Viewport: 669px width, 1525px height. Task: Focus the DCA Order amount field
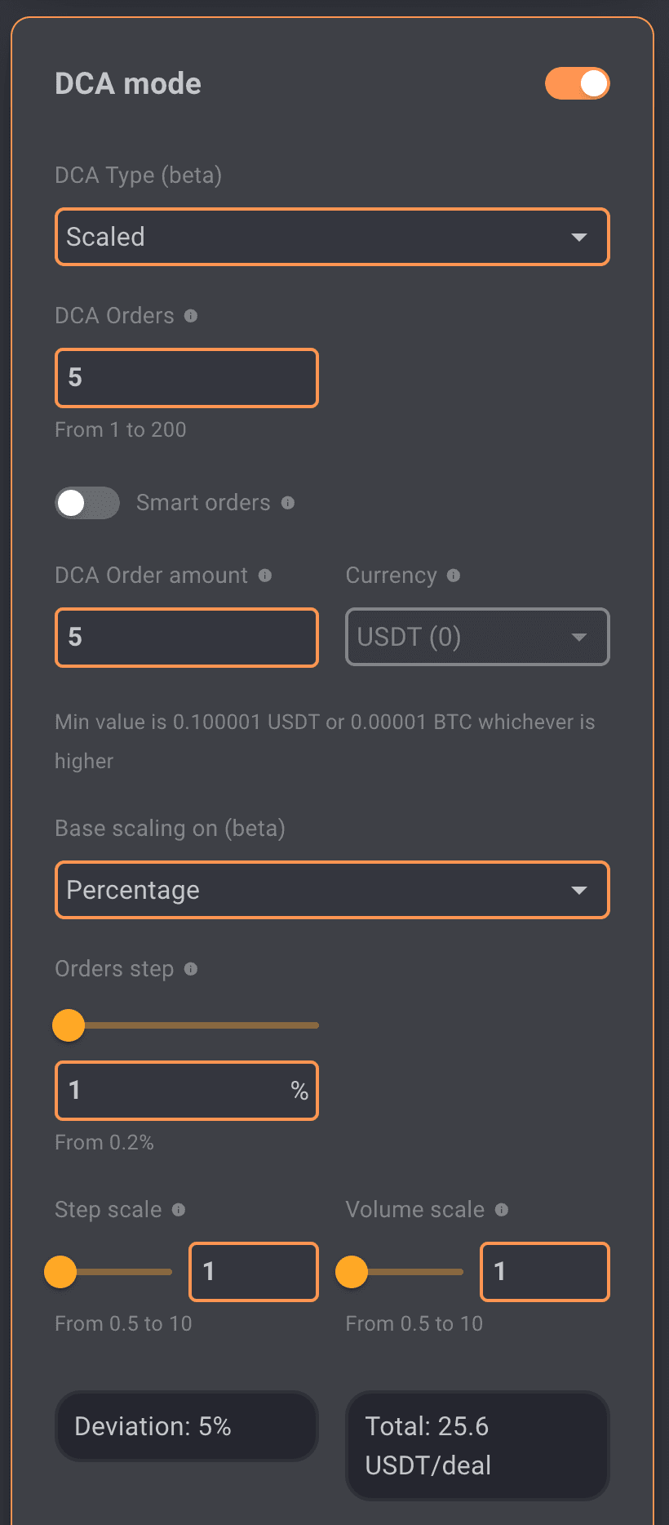[187, 638]
